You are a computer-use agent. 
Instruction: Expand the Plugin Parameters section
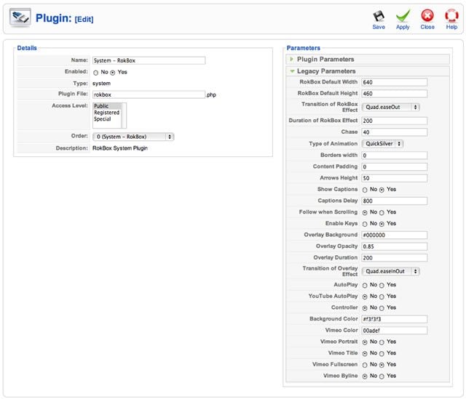point(325,59)
